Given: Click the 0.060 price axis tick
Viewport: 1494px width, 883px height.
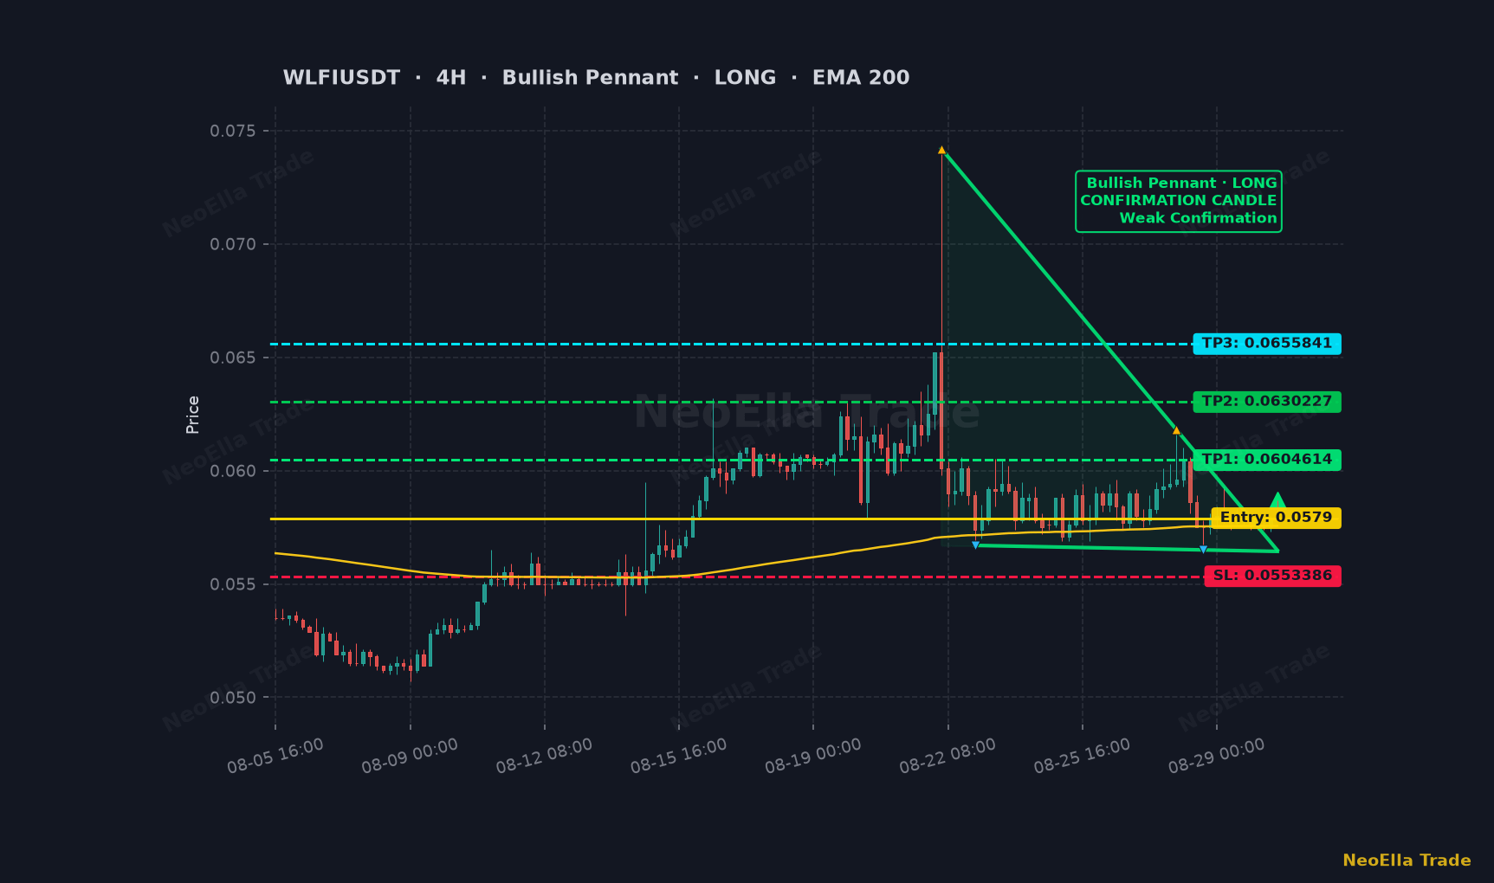Looking at the screenshot, I should coord(233,471).
